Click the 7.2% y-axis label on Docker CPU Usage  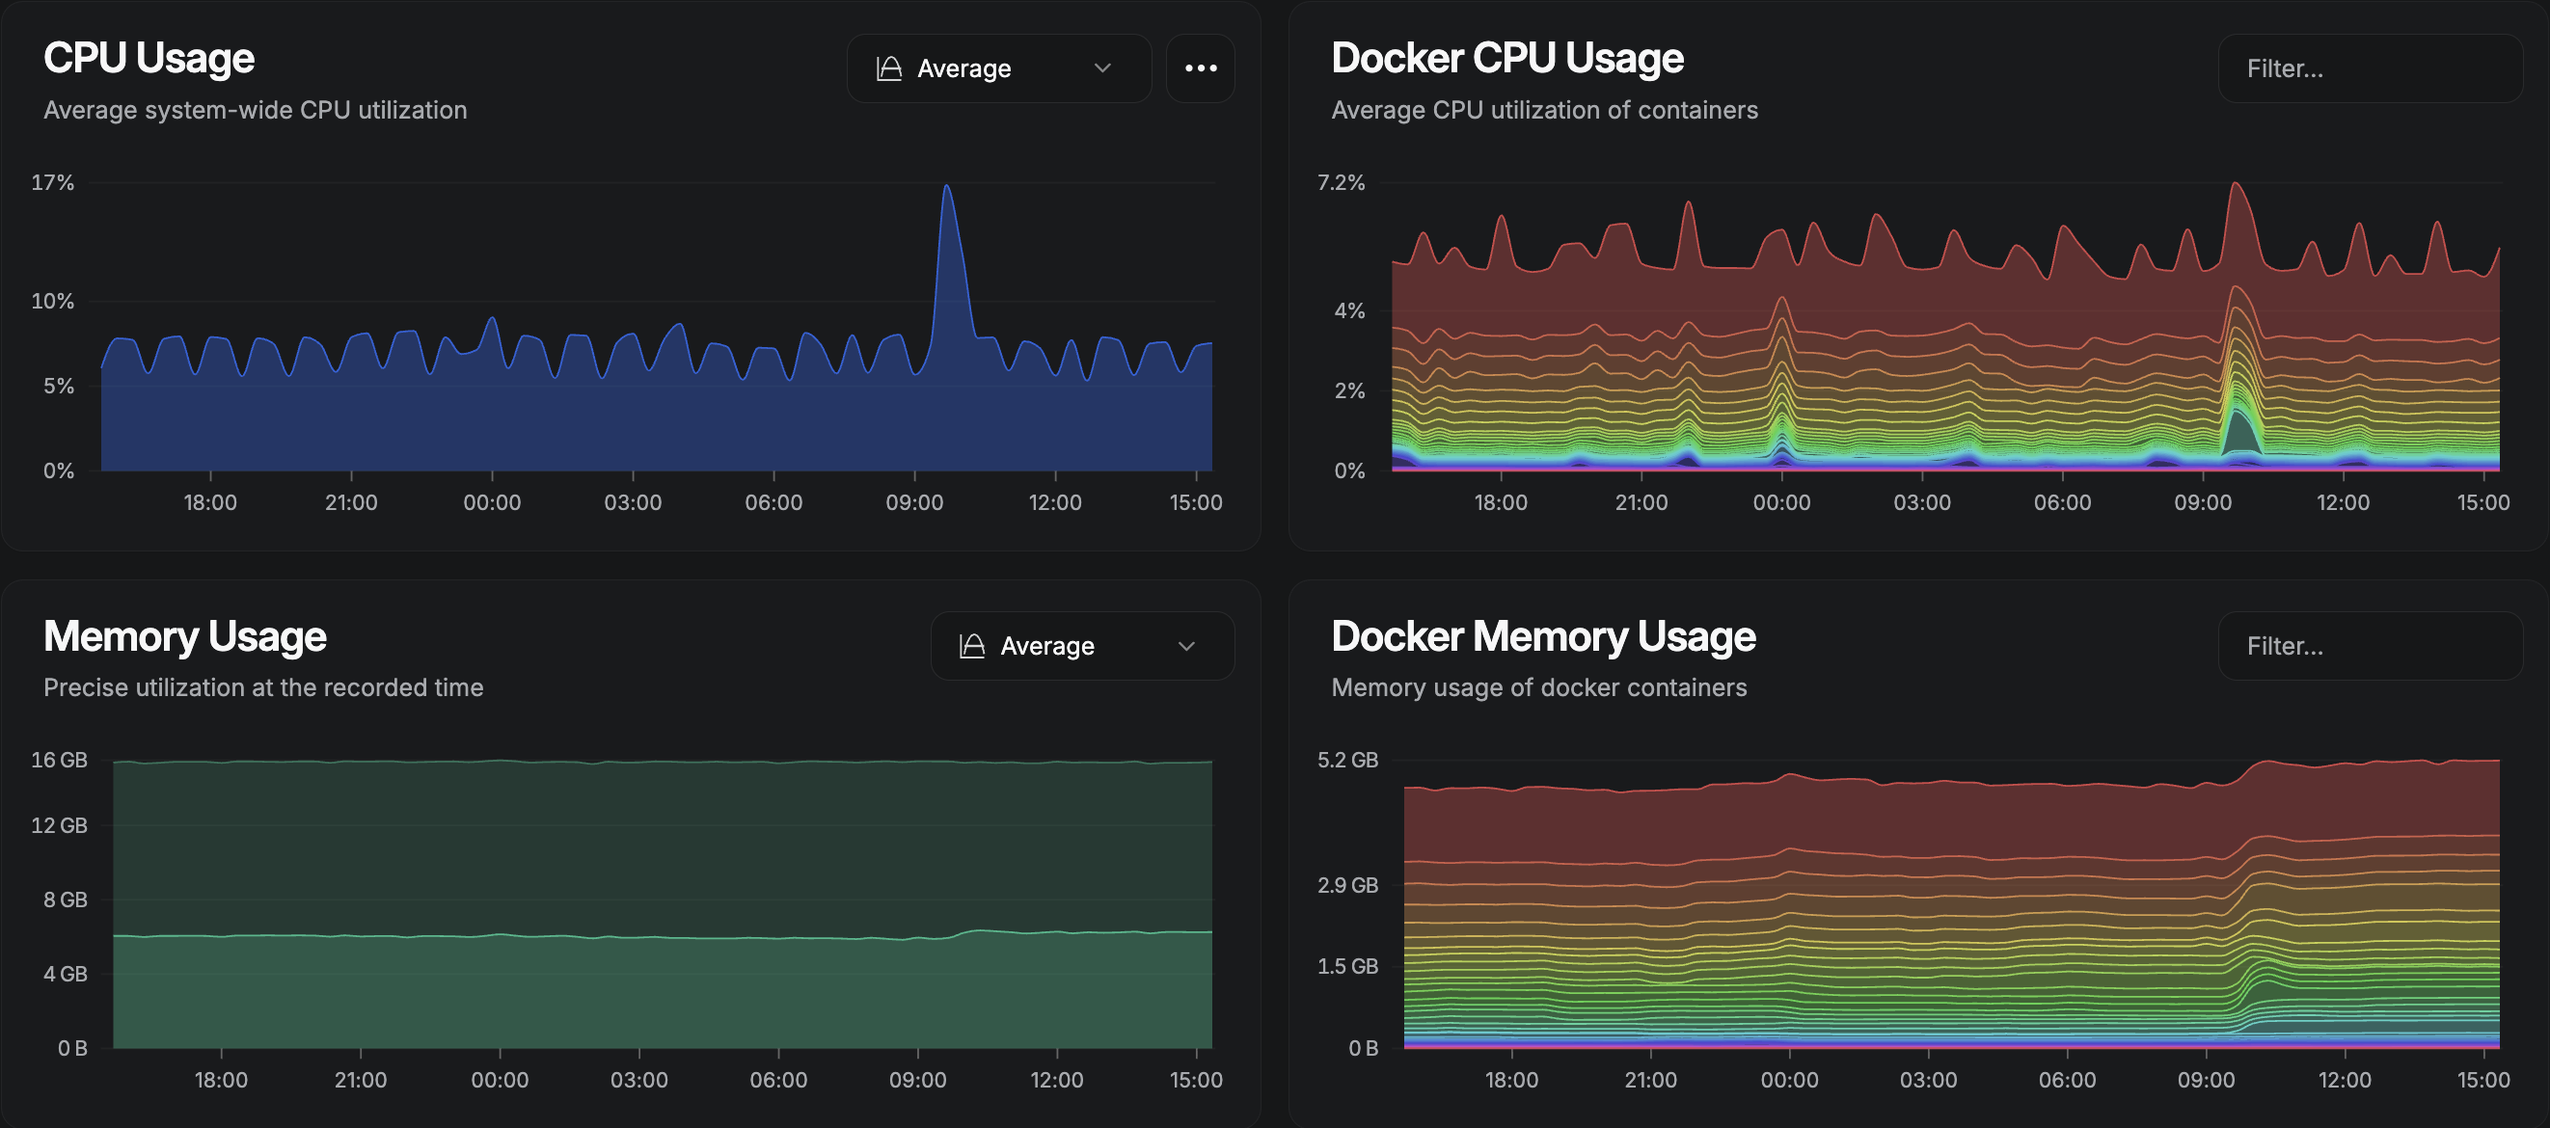pos(1342,182)
